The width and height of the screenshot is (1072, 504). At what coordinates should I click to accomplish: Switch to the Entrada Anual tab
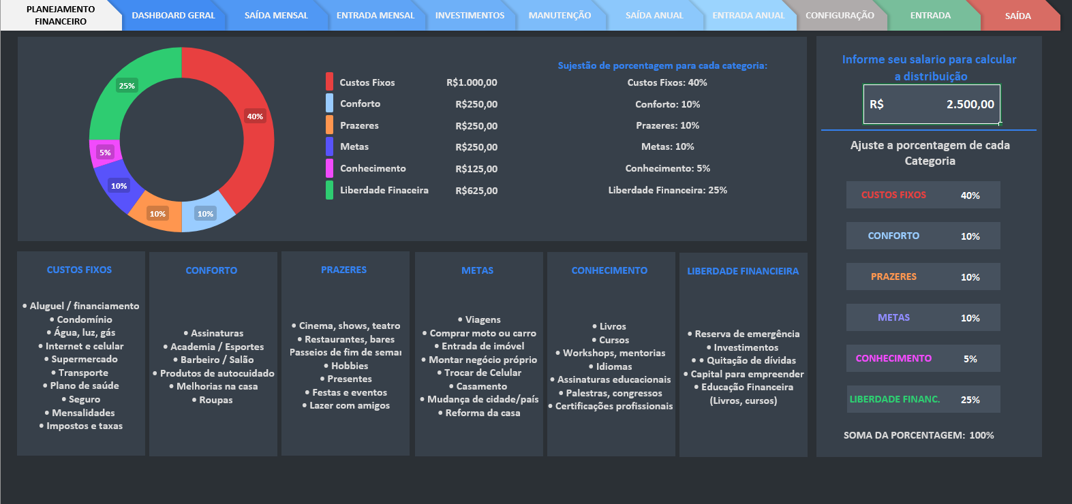[x=748, y=15]
